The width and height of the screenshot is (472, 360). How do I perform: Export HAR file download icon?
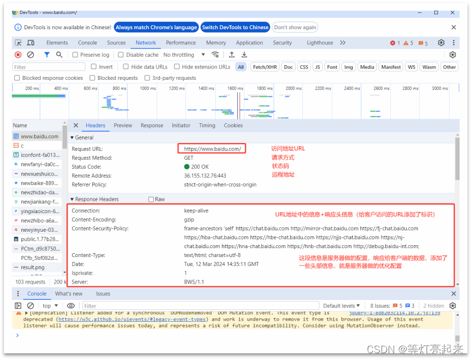(x=244, y=55)
